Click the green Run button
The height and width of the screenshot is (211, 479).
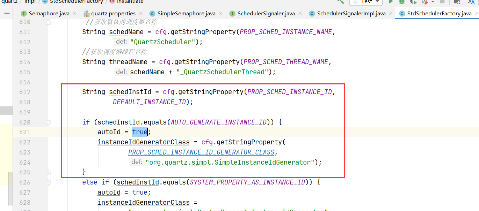[x=391, y=2]
